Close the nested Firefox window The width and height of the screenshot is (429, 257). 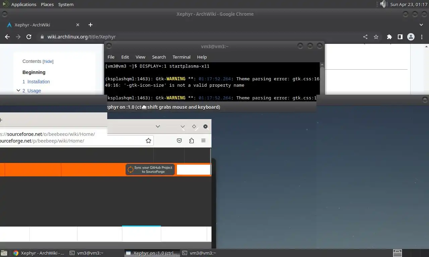pos(205,126)
